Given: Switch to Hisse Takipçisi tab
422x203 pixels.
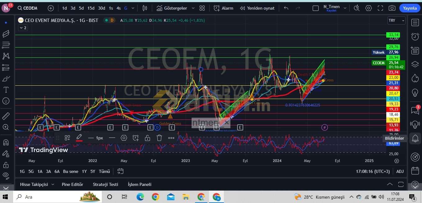Looking at the screenshot, I should (34, 184).
